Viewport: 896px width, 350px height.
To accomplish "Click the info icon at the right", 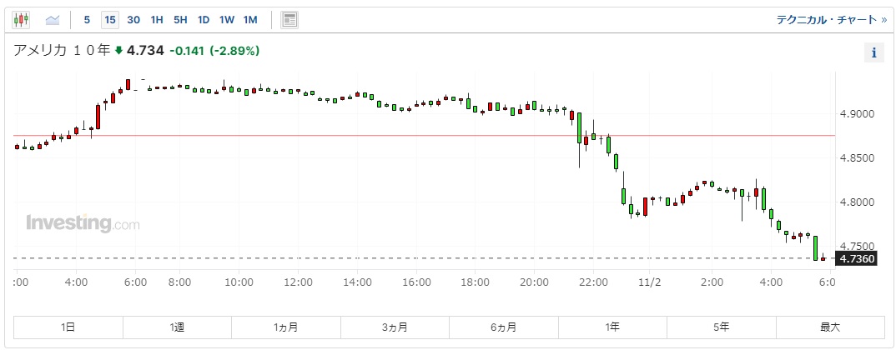I will (873, 53).
